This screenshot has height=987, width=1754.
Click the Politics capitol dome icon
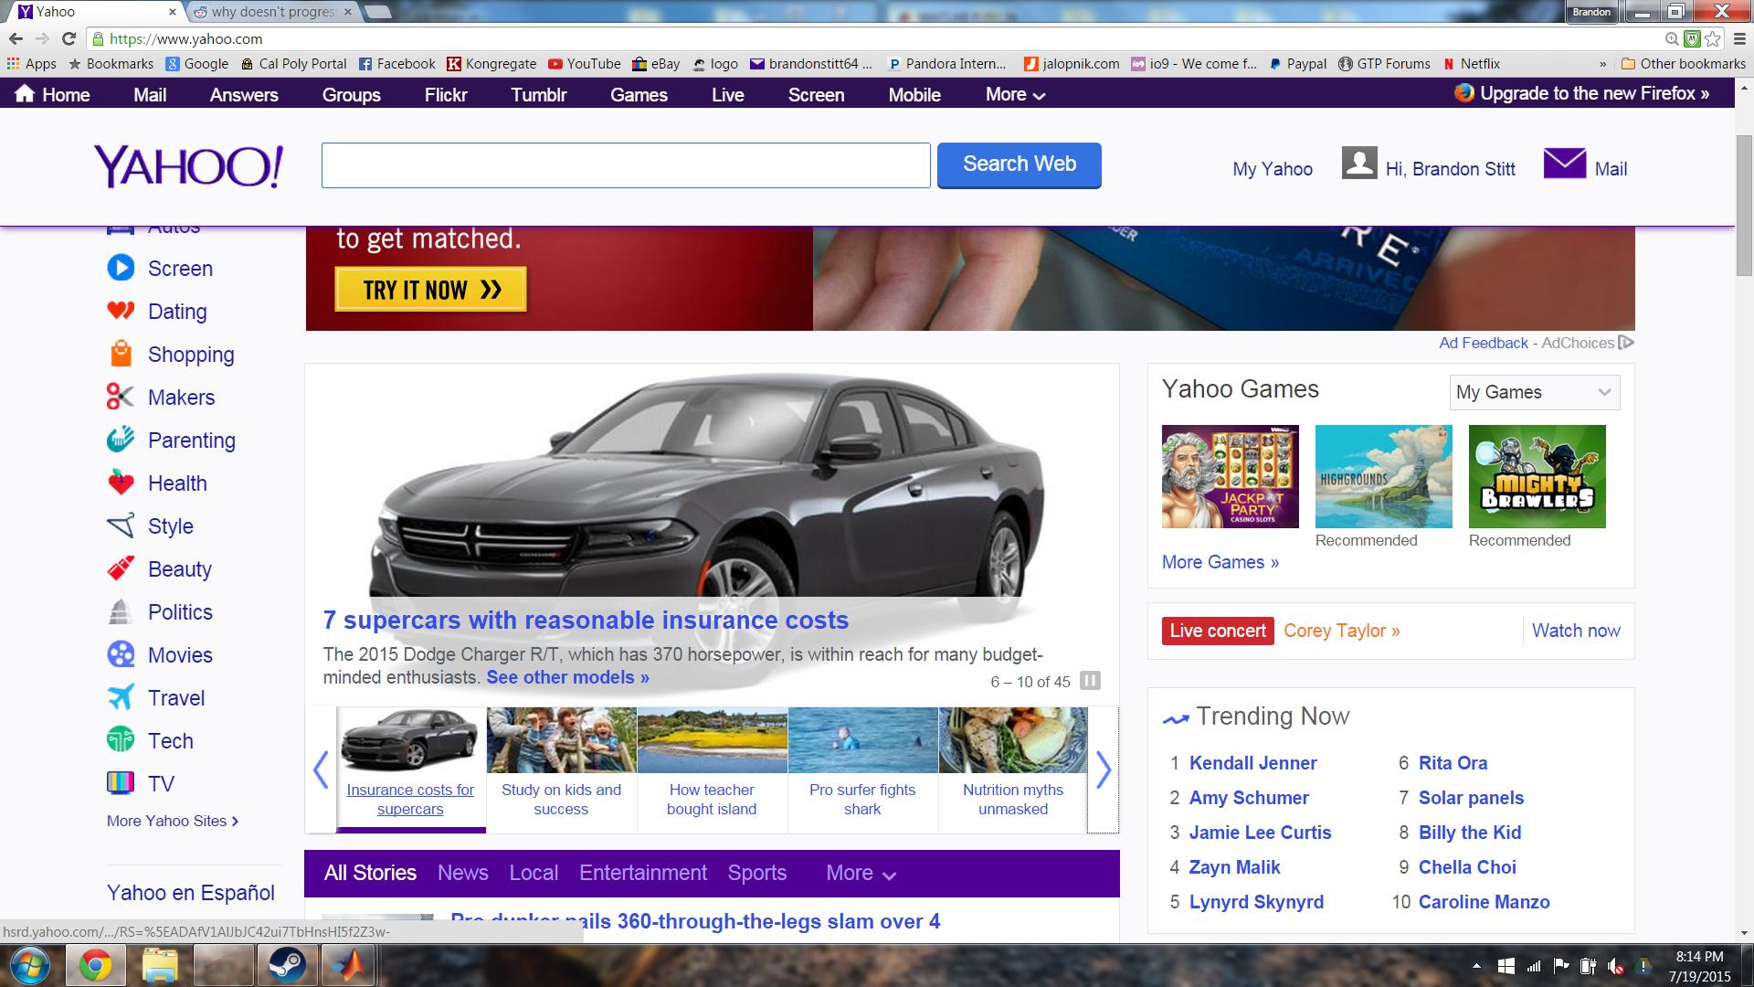(121, 611)
